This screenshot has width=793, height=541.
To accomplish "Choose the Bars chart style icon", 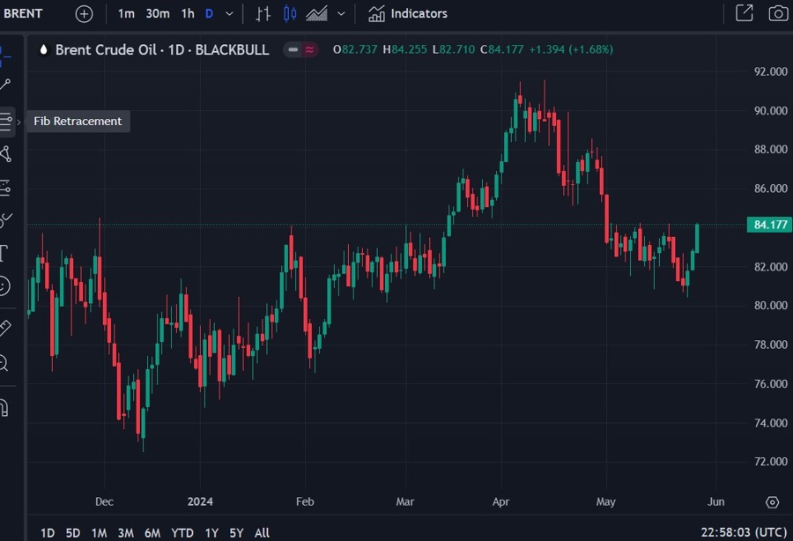I will 263,13.
